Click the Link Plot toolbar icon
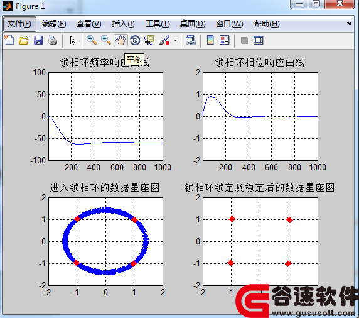The height and width of the screenshot is (318, 359). (191, 41)
